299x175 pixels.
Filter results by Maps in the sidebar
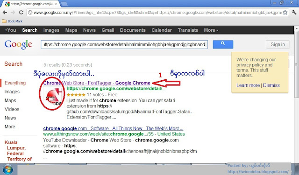10,100
